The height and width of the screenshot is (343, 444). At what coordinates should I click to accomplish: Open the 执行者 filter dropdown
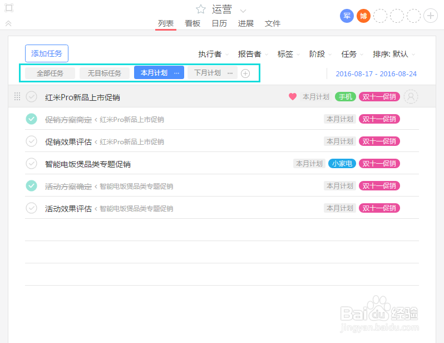[x=213, y=54]
